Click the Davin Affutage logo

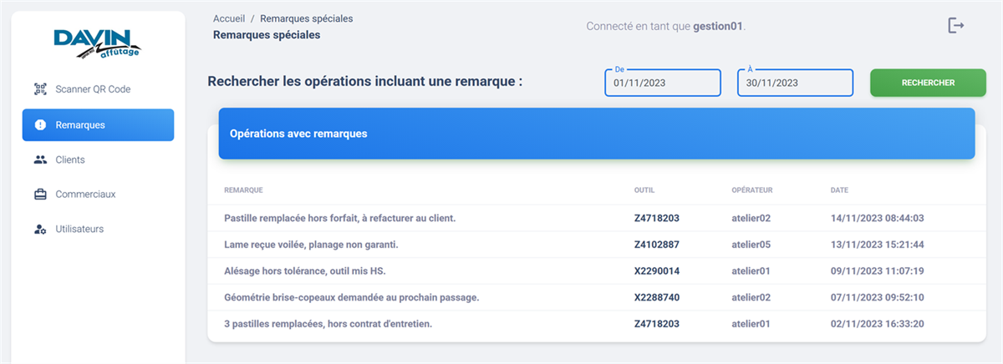[x=97, y=43]
